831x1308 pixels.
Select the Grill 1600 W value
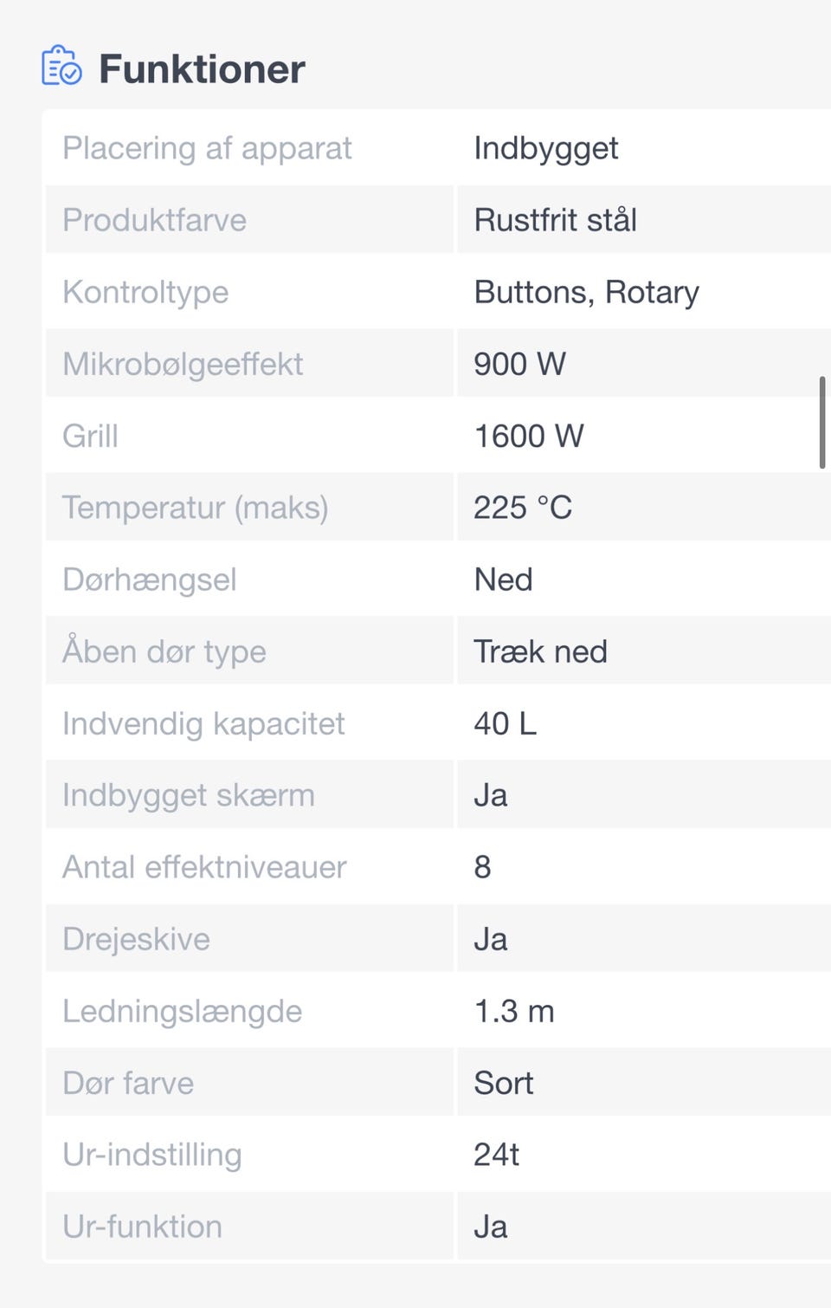click(x=528, y=436)
